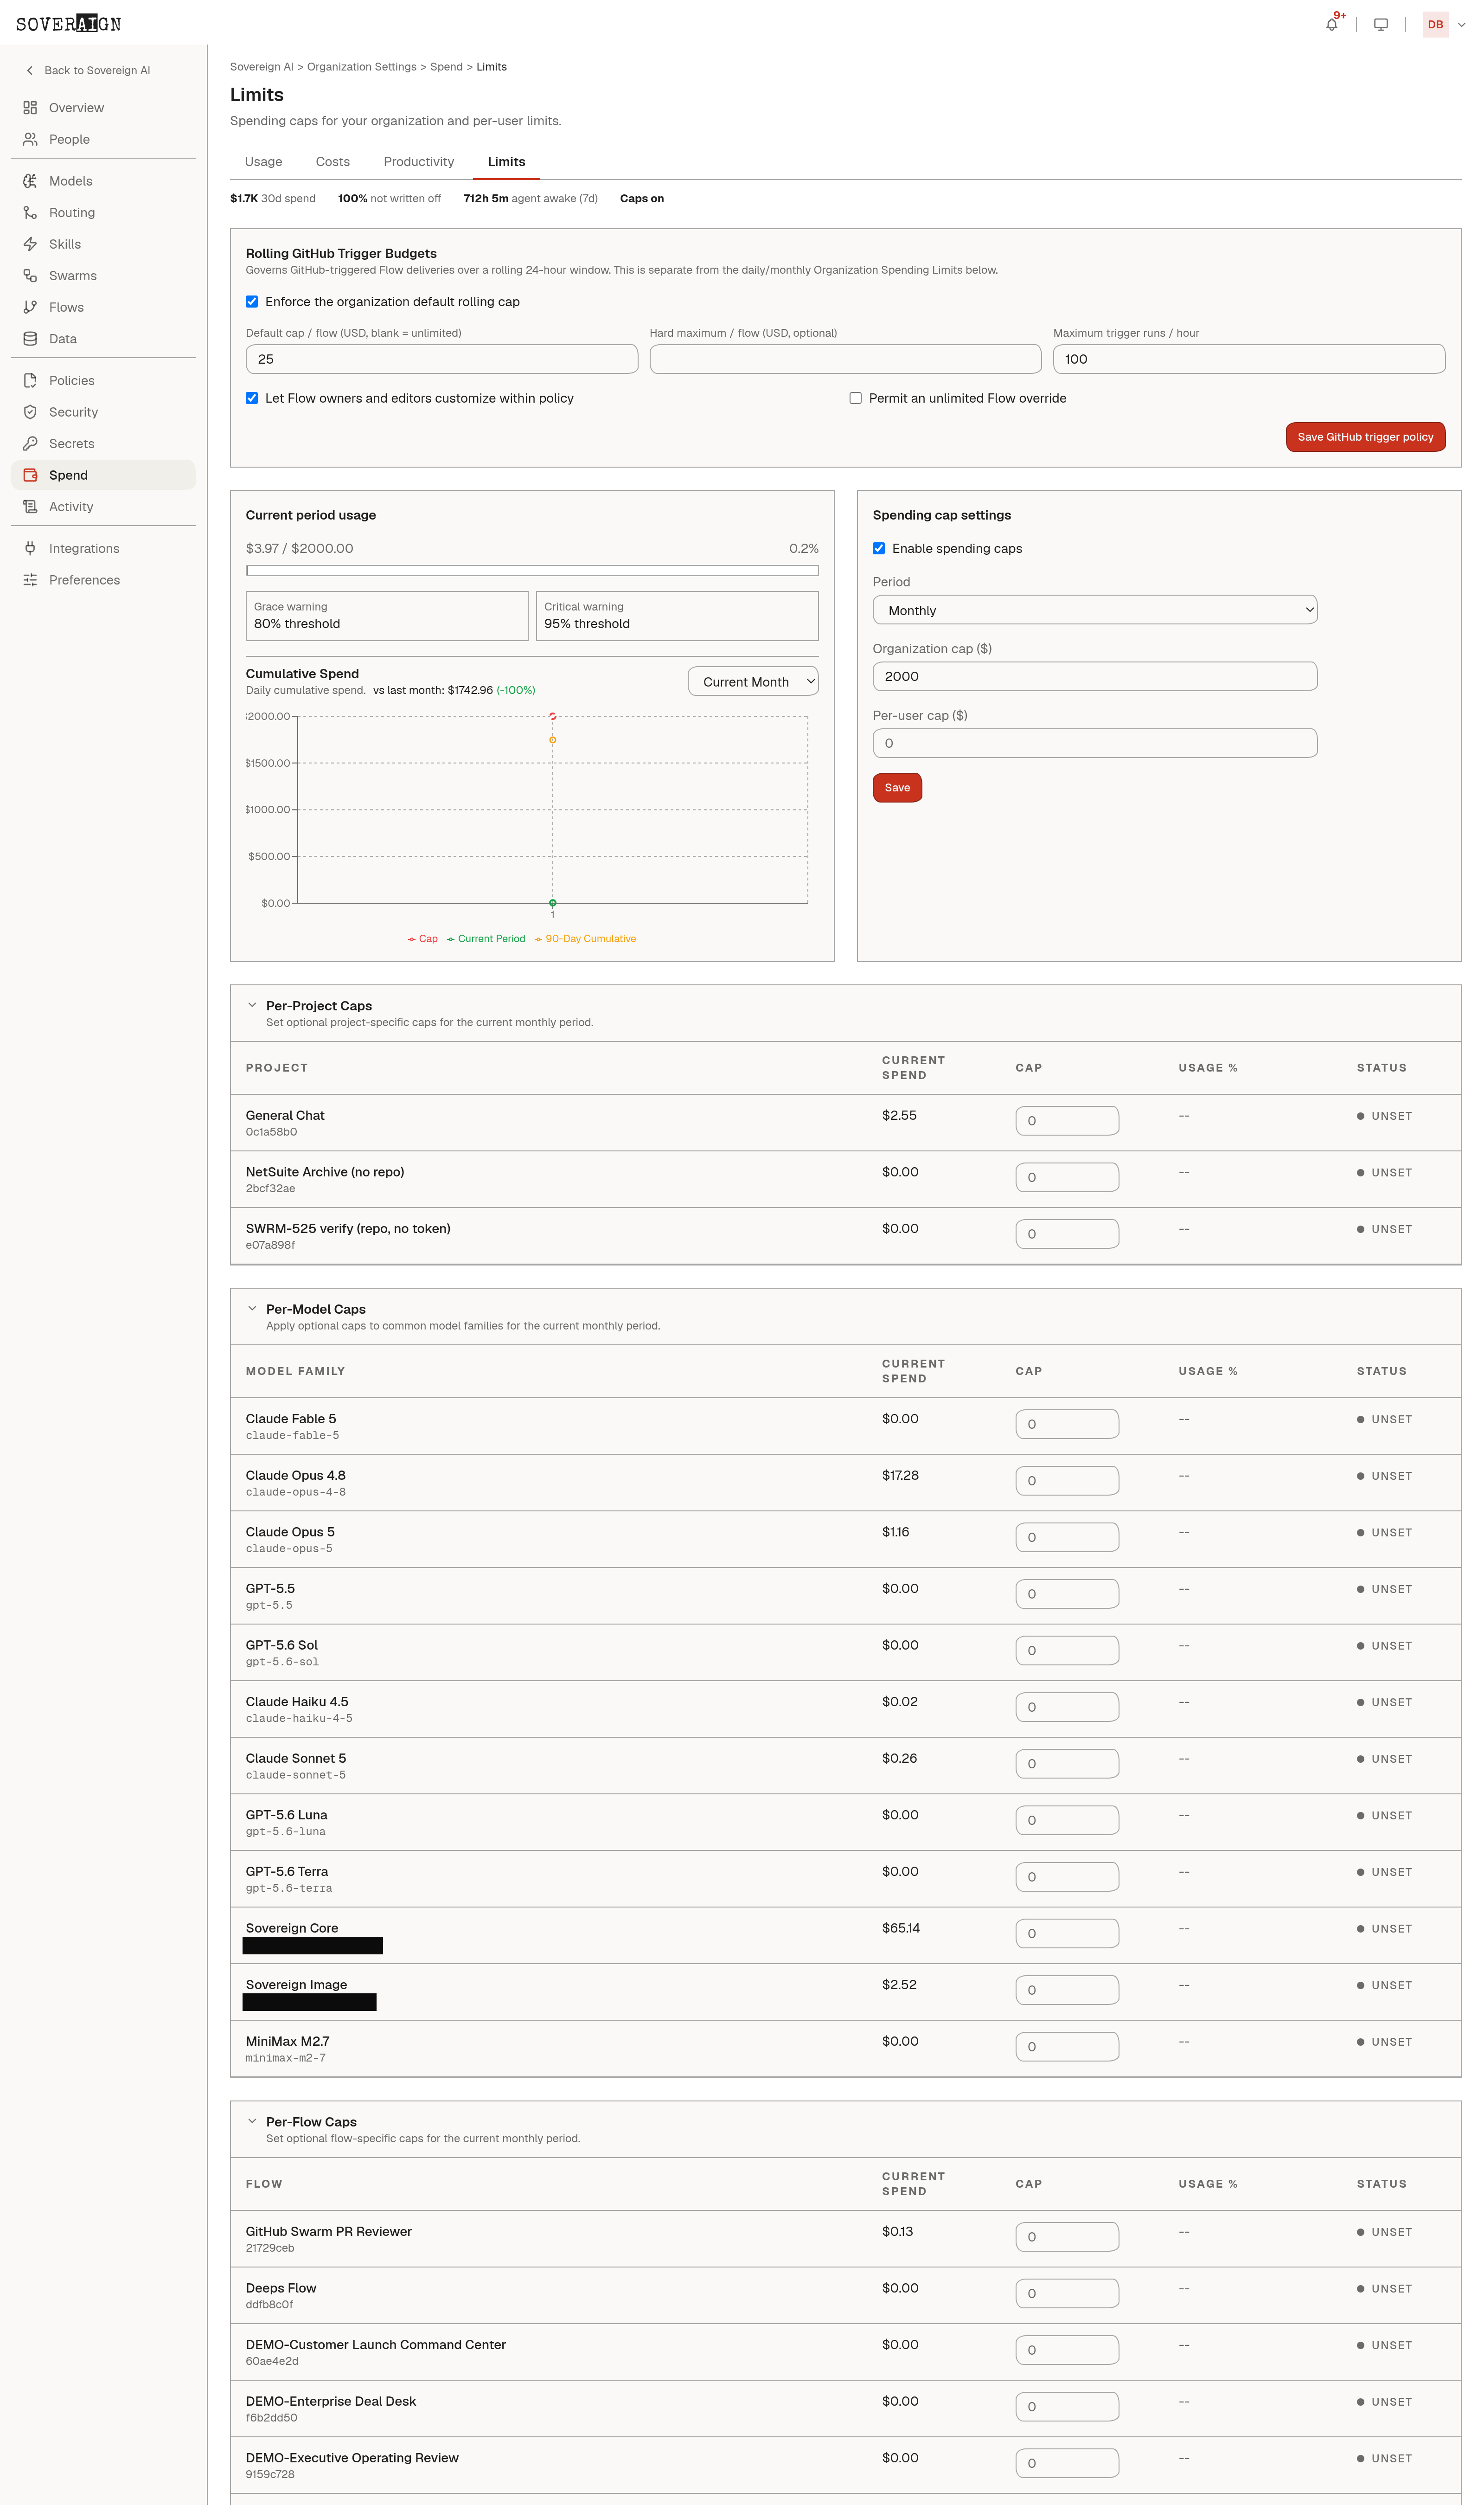
Task: Collapse the Per-Model Caps section
Action: click(x=252, y=1308)
